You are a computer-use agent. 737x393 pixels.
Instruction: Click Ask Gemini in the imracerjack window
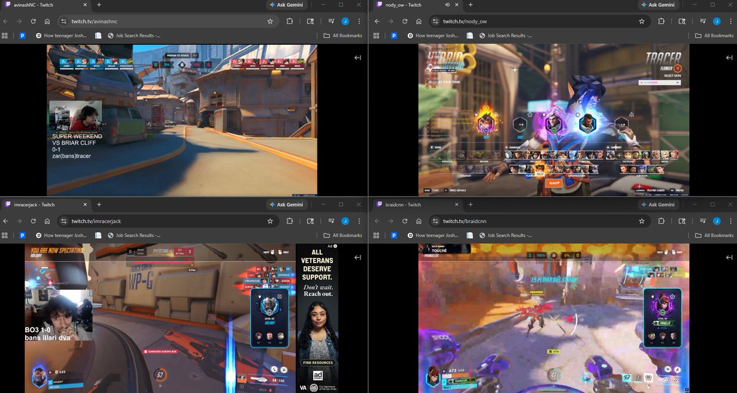(x=286, y=204)
